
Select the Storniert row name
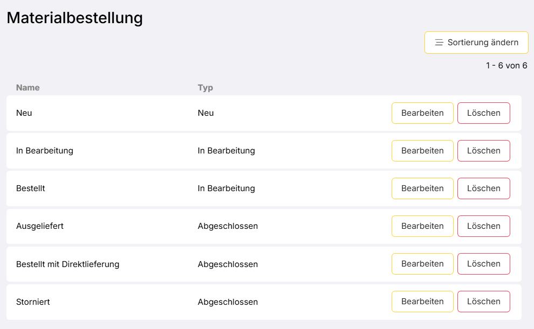[x=33, y=302]
